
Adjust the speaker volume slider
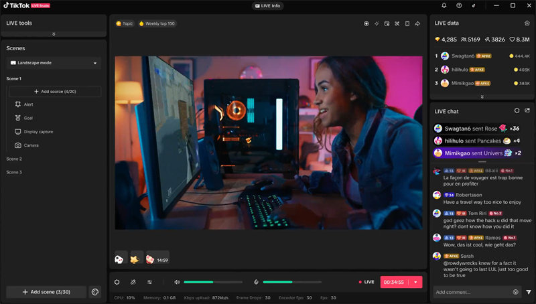click(213, 282)
